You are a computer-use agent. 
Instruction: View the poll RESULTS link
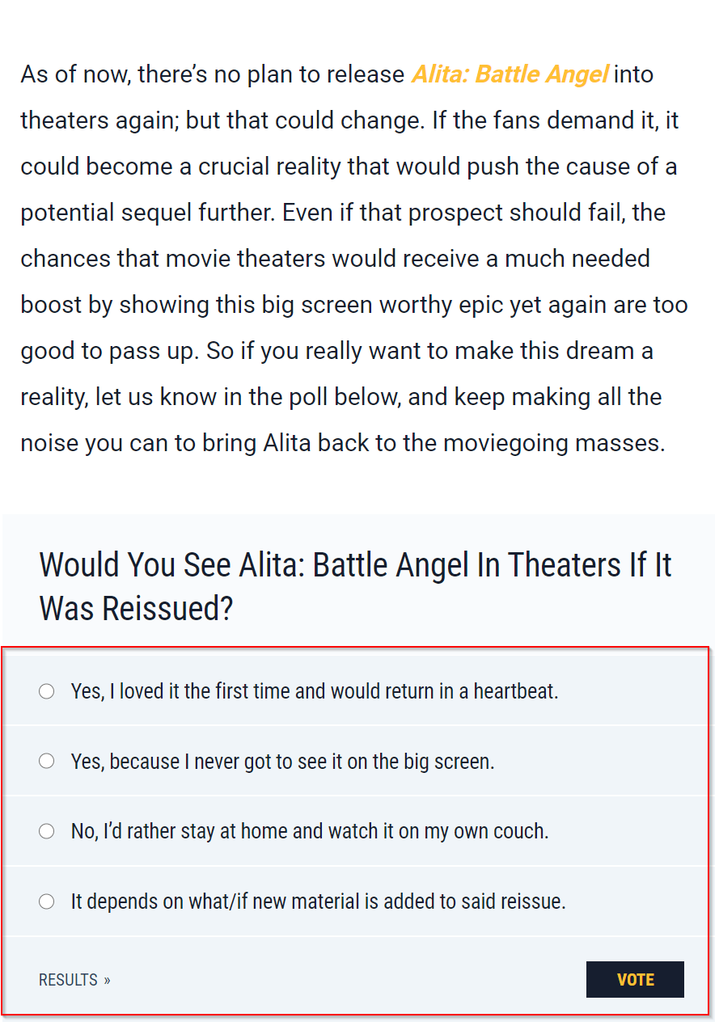point(68,980)
